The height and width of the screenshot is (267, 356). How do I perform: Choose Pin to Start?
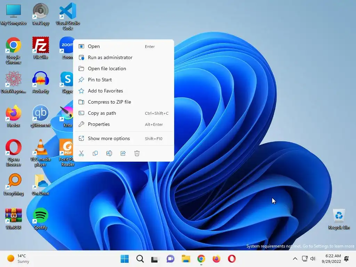tap(123, 80)
